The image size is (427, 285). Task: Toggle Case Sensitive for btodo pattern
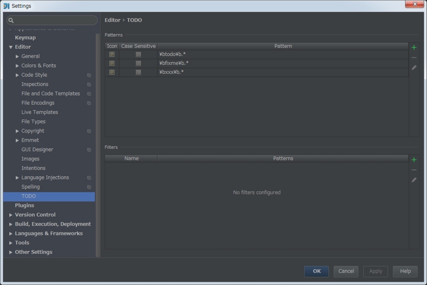[x=138, y=54]
